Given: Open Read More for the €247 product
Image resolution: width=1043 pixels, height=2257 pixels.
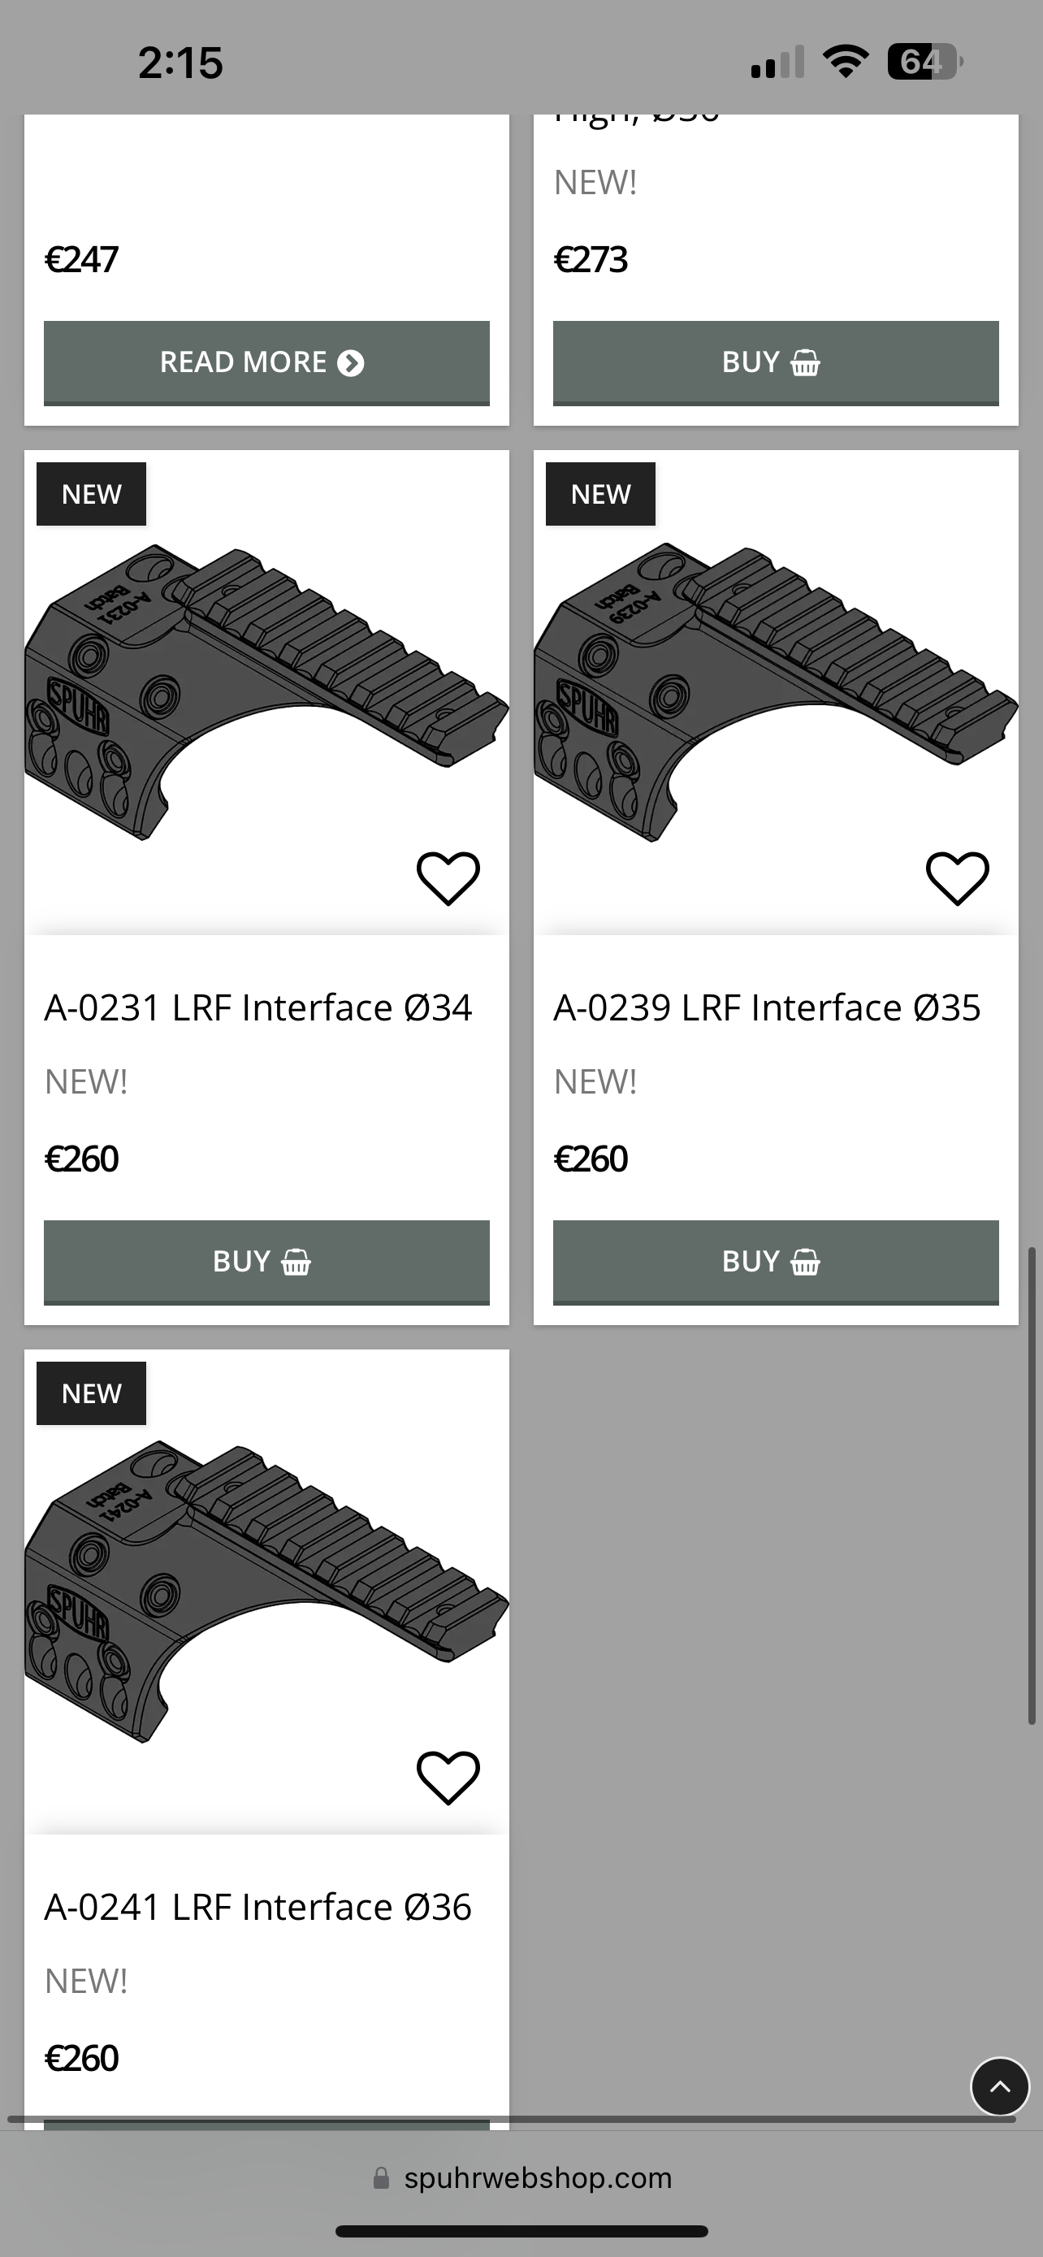Looking at the screenshot, I should click(x=266, y=362).
